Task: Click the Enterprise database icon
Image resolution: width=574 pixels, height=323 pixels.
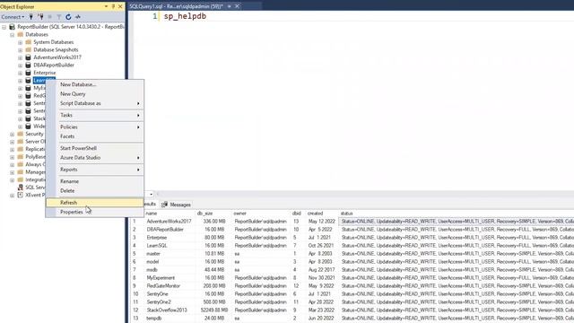Action: point(28,73)
